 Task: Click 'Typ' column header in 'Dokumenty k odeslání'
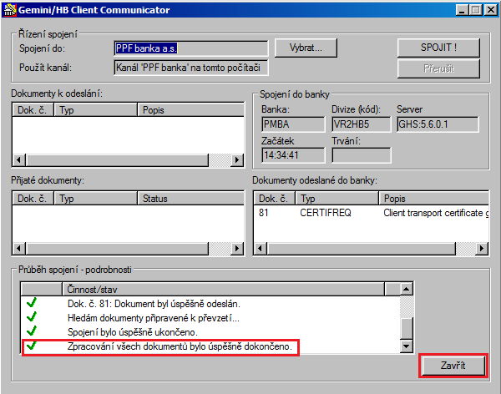pos(95,110)
